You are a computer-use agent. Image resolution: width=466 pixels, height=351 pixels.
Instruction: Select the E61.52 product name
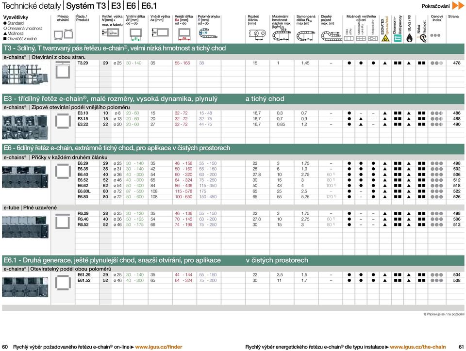pos(84,280)
